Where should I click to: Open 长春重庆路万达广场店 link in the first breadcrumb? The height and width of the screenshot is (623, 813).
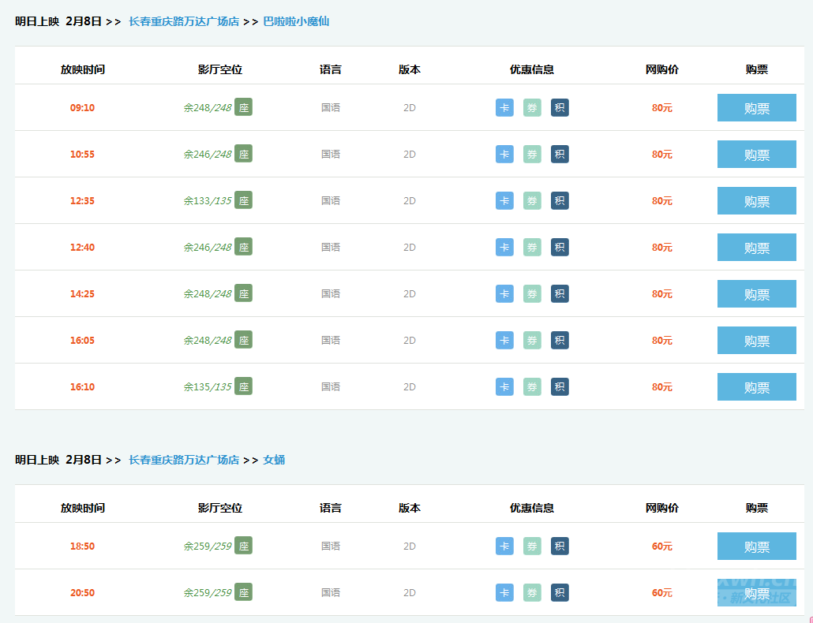[184, 21]
